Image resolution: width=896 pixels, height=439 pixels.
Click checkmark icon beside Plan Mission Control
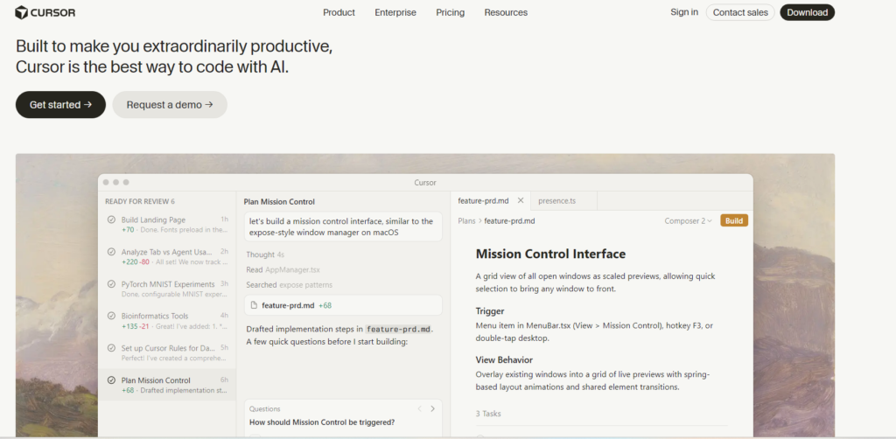click(x=111, y=380)
